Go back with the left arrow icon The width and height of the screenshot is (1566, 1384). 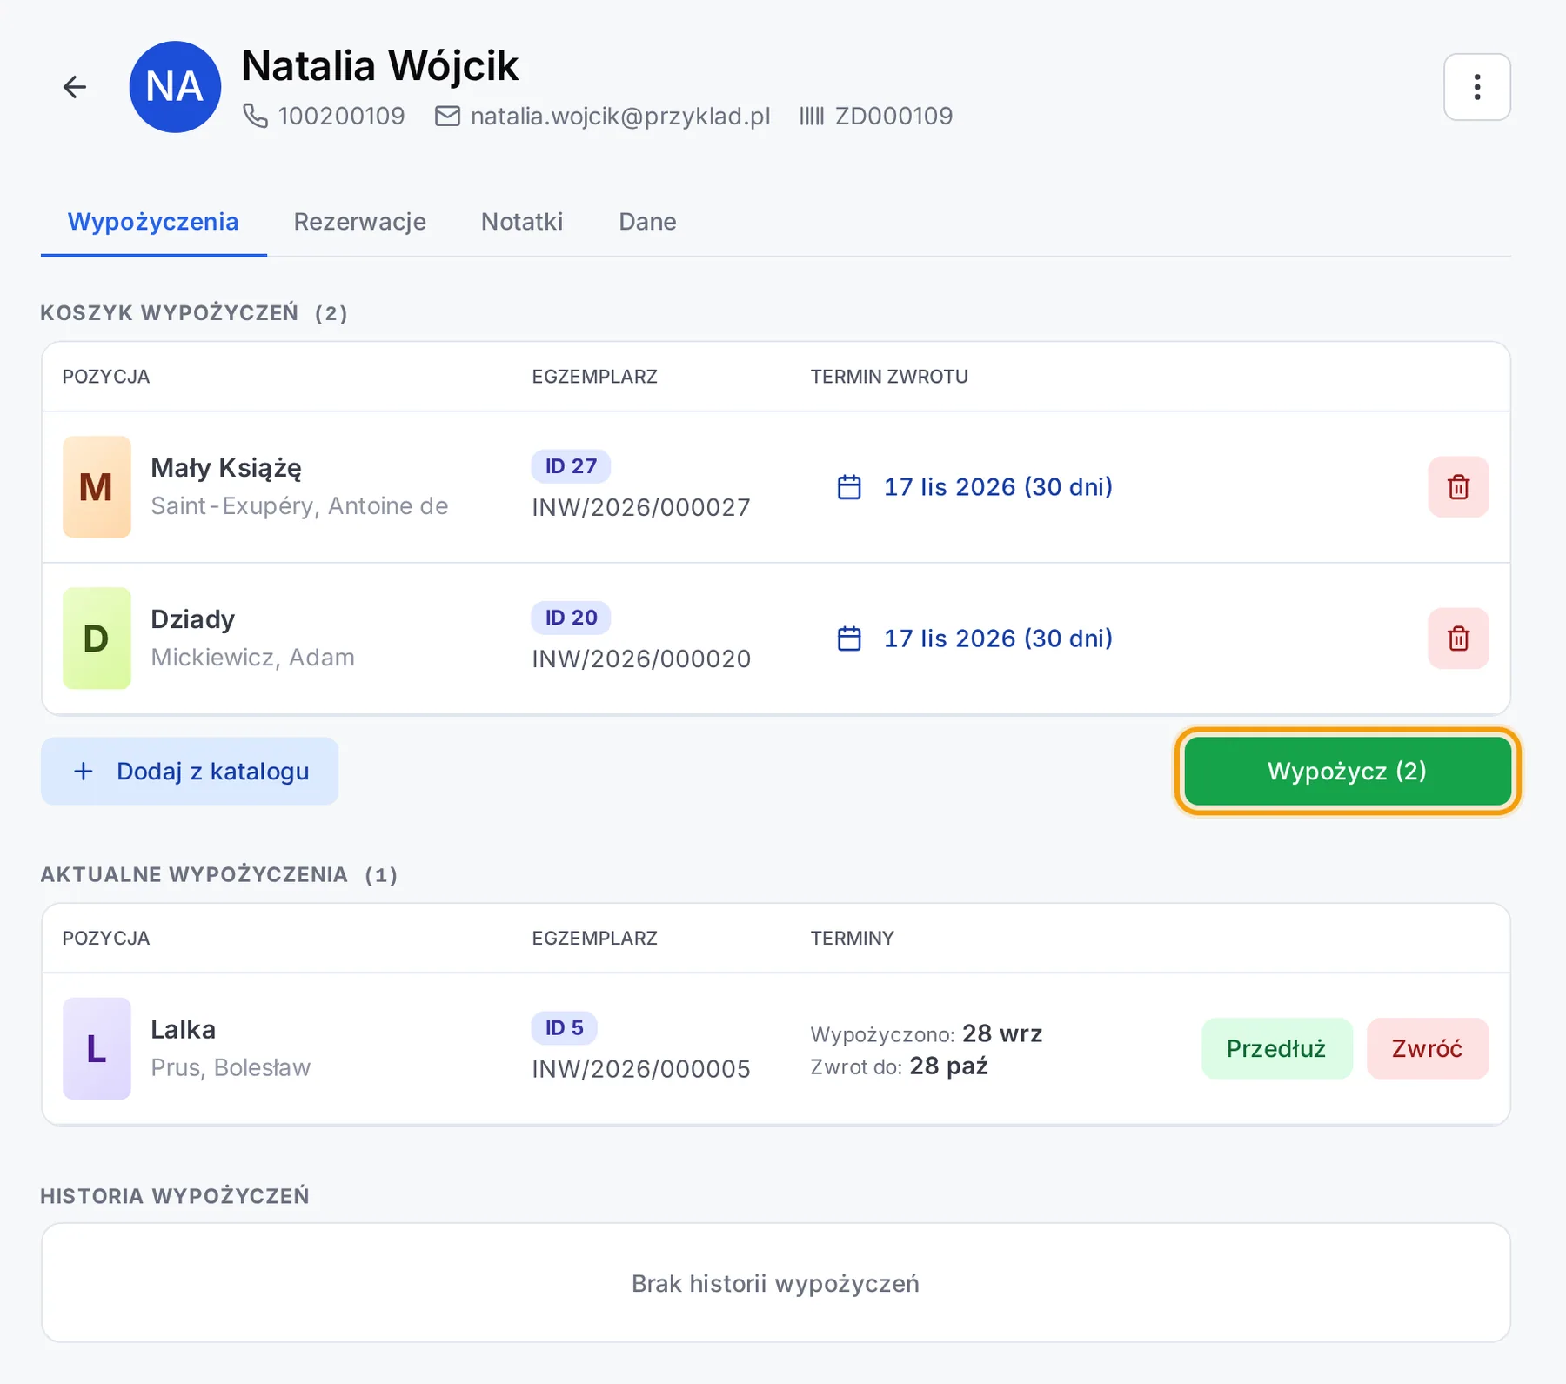[x=75, y=87]
